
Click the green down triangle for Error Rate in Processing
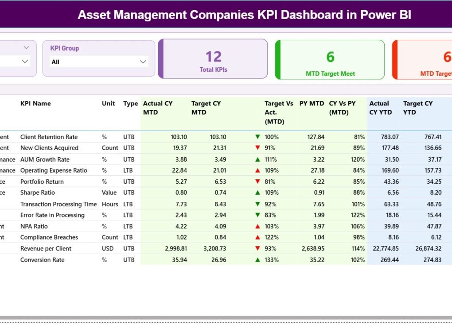tap(258, 215)
